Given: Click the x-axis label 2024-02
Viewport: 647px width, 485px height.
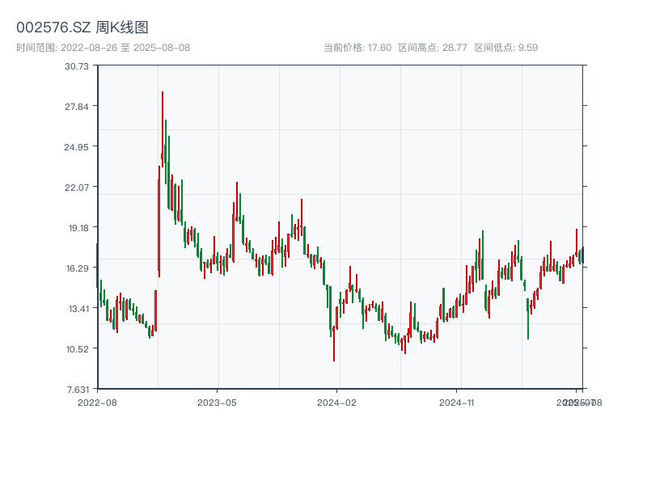Looking at the screenshot, I should pos(336,403).
